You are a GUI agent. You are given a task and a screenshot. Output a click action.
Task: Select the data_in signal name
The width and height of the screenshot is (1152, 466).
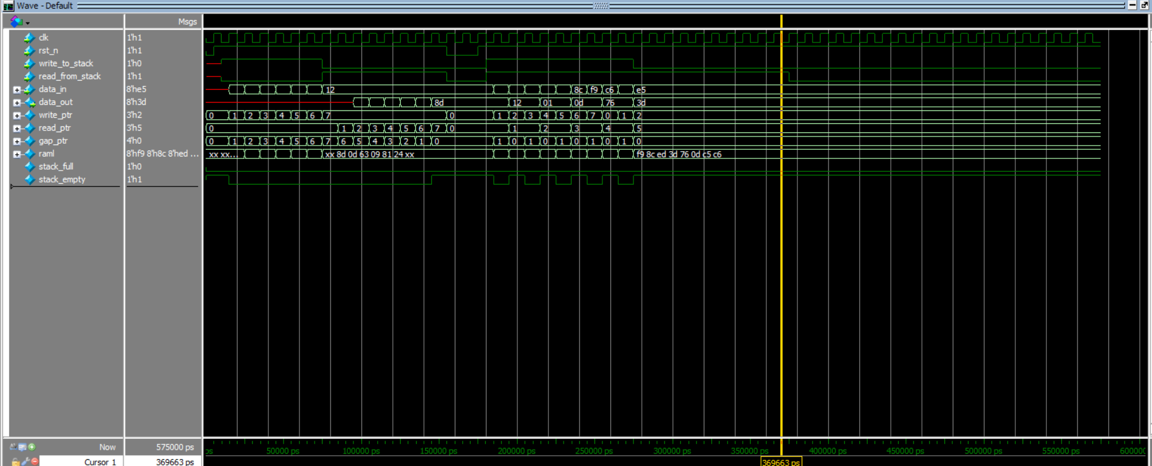53,89
